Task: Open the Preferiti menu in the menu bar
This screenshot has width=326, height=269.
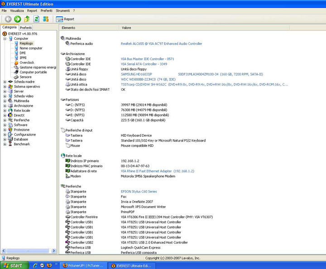Action: point(46,10)
